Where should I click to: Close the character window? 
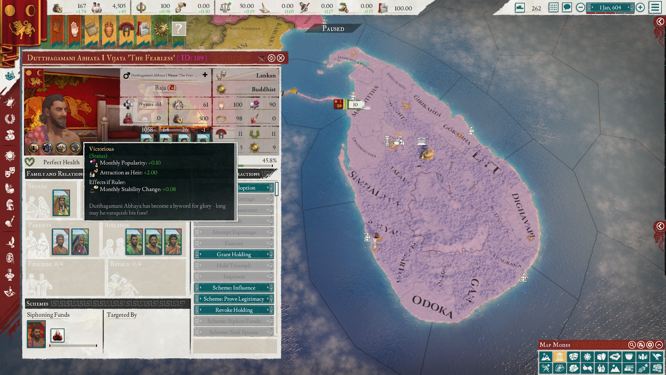[x=281, y=58]
